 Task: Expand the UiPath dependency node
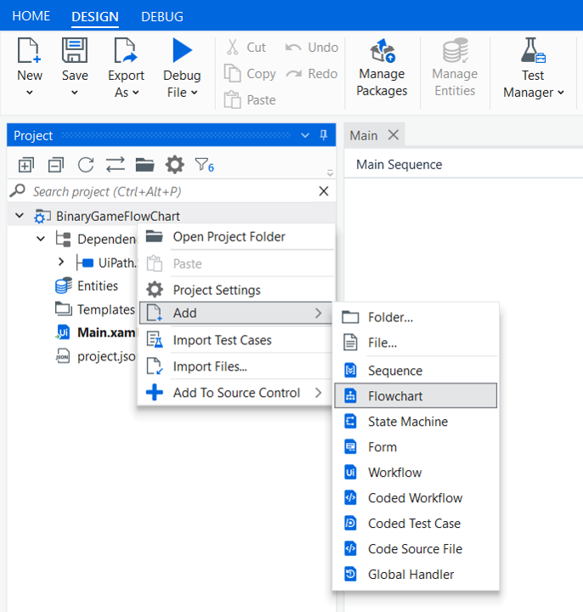pyautogui.click(x=61, y=262)
